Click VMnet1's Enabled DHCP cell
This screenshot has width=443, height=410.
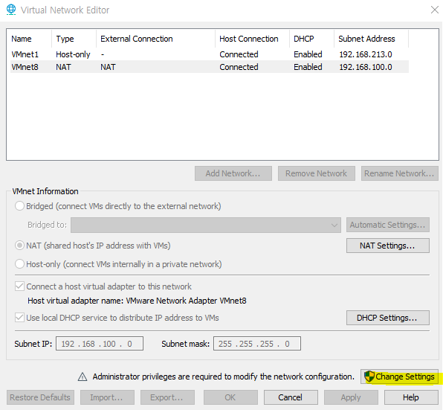click(x=308, y=54)
